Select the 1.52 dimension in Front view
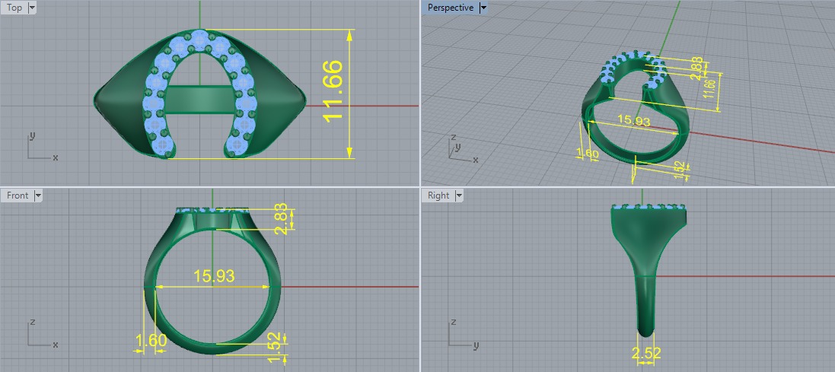This screenshot has height=372, width=835. [x=274, y=348]
